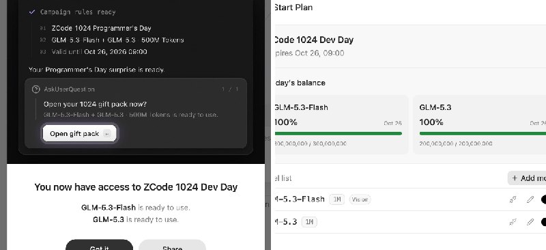This screenshot has width=546, height=250.
Task: Click the Share button
Action: tap(173, 245)
